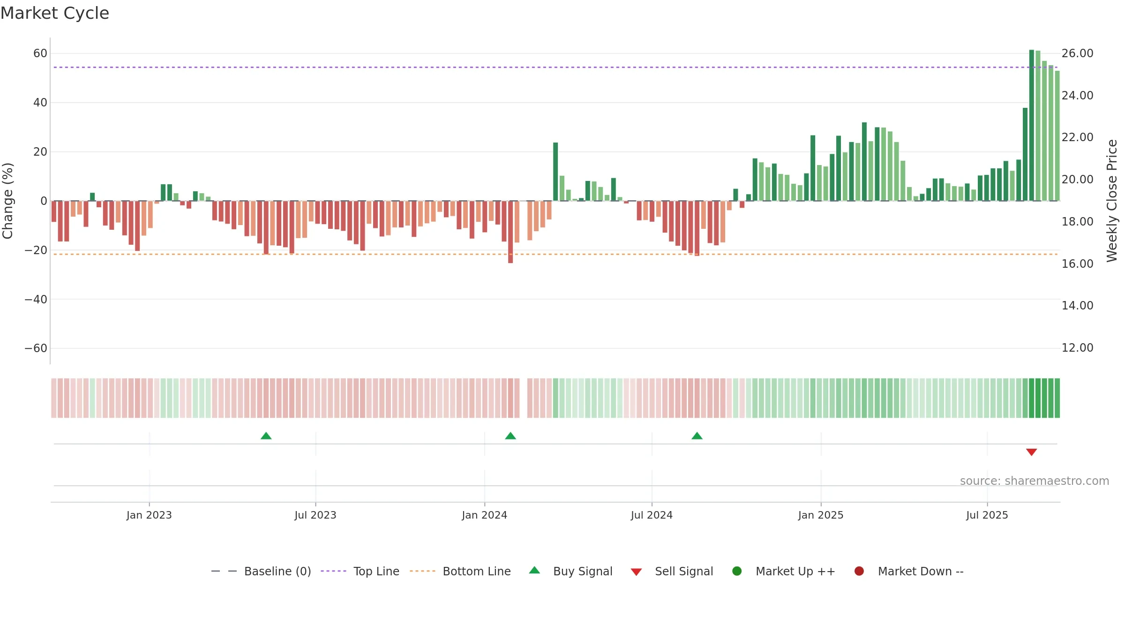Click the Buy Signal legend triangle icon
This screenshot has width=1125, height=633.
pos(534,570)
